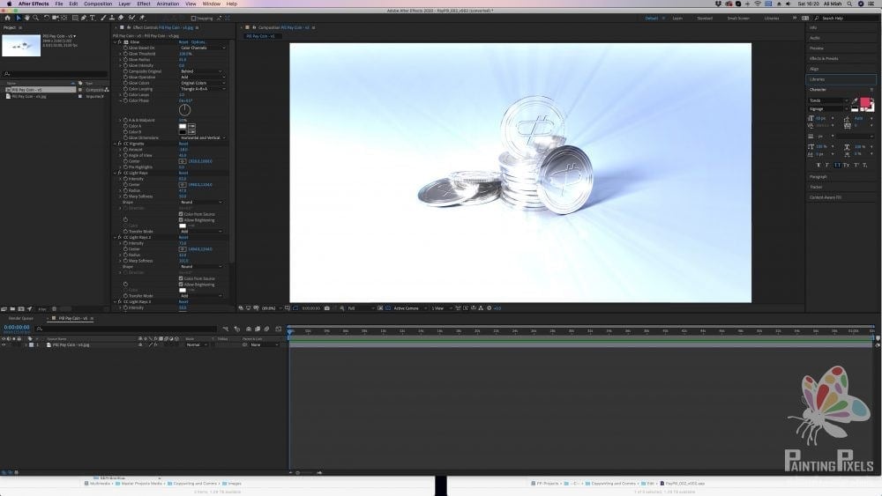Select the Hand tool in the toolbar
The width and height of the screenshot is (882, 496).
26,18
